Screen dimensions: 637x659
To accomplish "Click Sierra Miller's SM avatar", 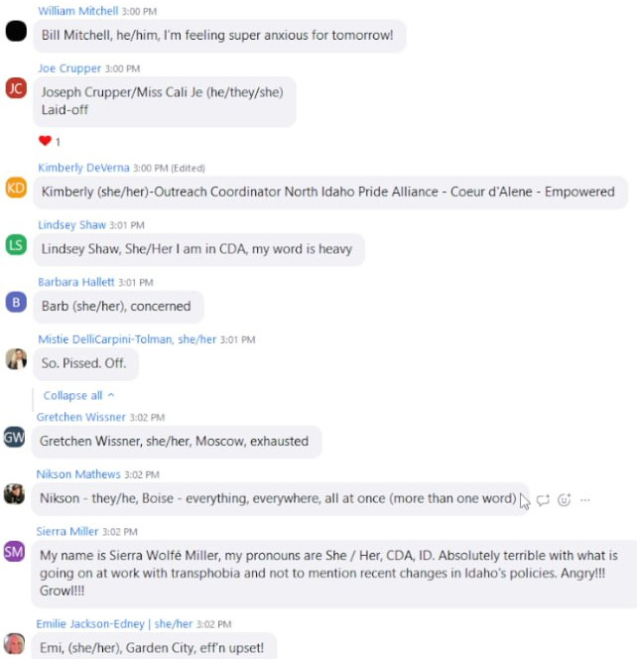I will coord(14,552).
